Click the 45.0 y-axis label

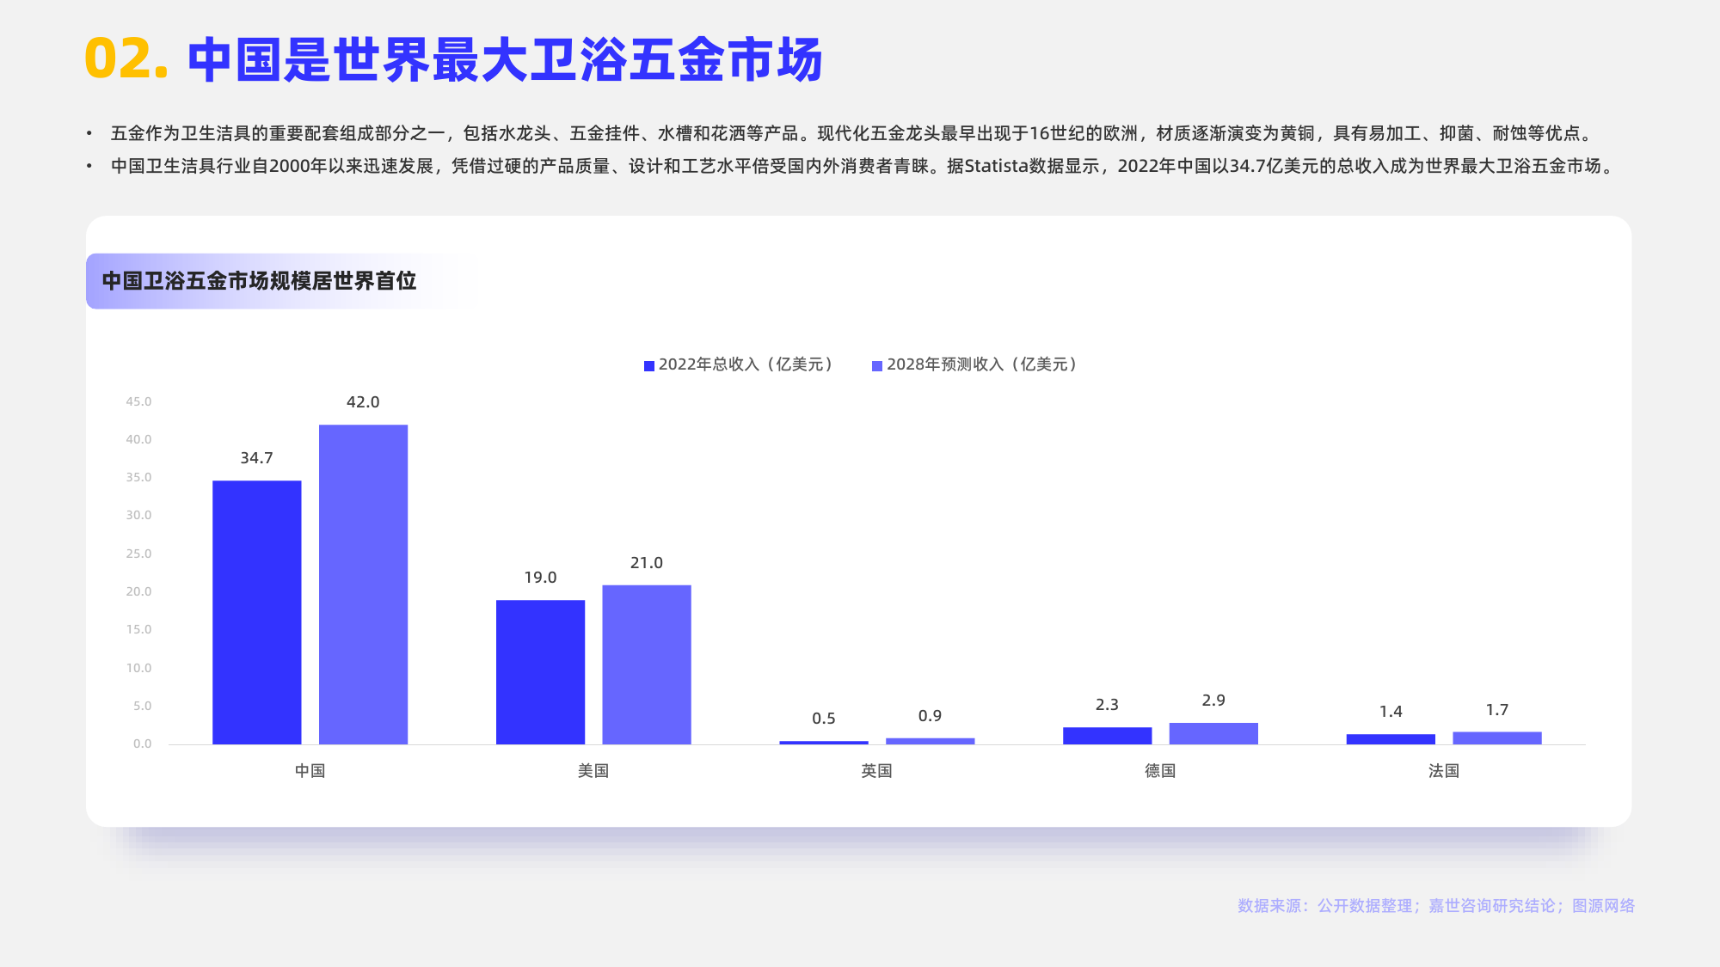click(x=138, y=401)
